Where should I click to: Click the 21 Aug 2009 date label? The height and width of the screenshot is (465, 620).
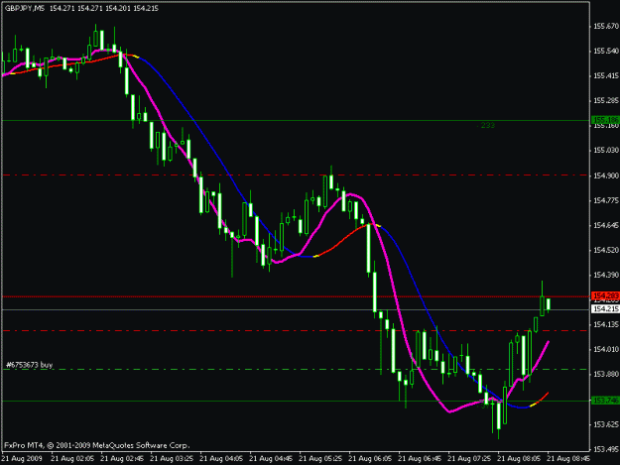coord(22,459)
